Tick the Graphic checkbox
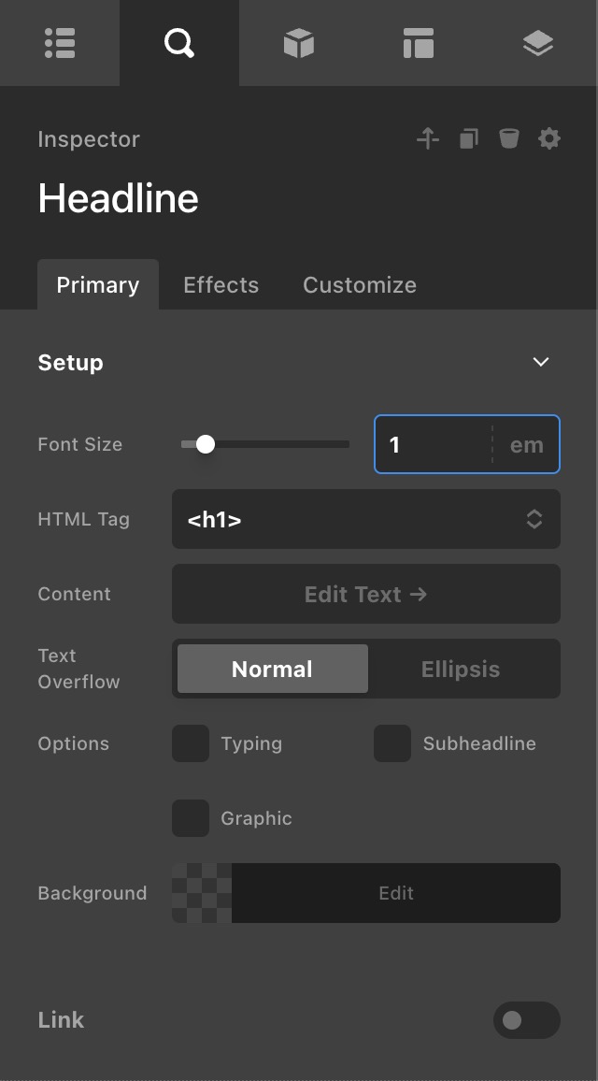The height and width of the screenshot is (1081, 598). coord(191,818)
